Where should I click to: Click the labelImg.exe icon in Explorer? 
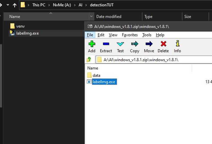pos(12,33)
